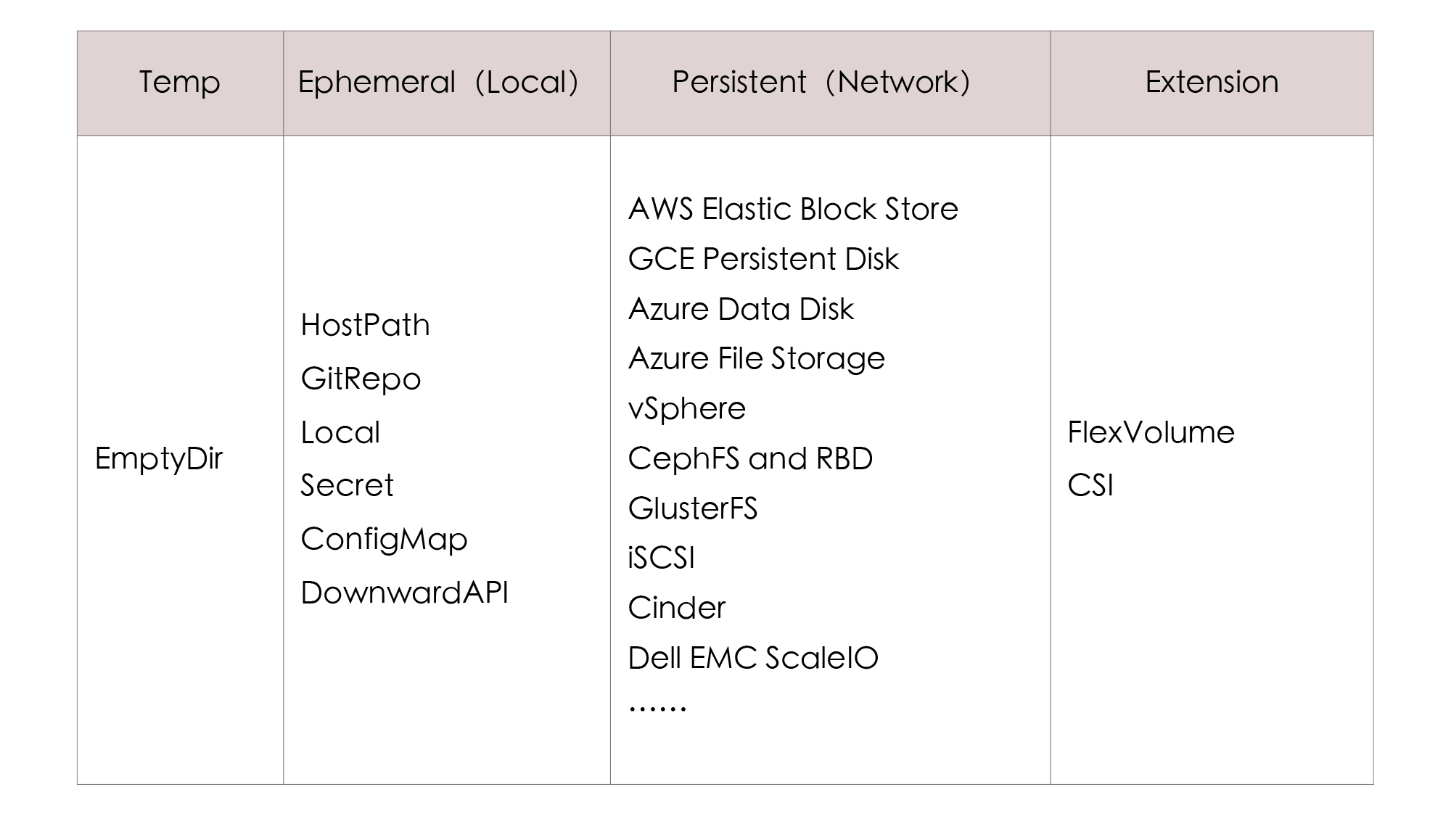This screenshot has width=1451, height=816.
Task: Select the FlexVolume entry
Action: pyautogui.click(x=1151, y=432)
